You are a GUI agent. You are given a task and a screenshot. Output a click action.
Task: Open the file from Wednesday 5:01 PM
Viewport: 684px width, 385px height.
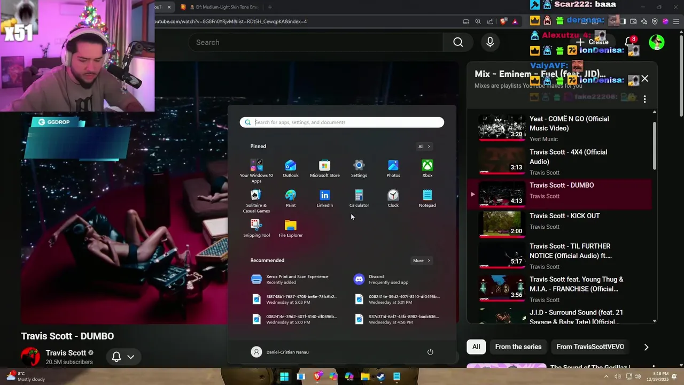397,299
